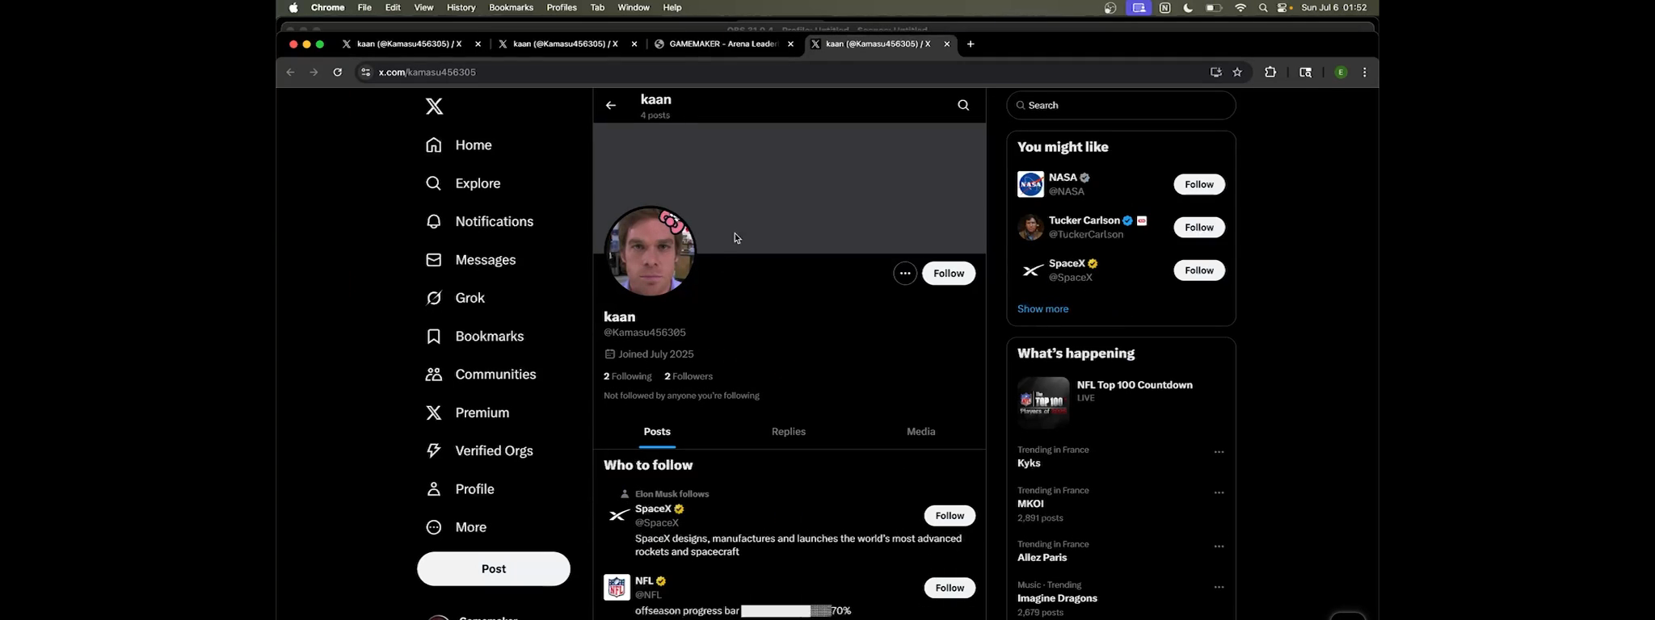Click the Chrome profile avatar E
Screen dimensions: 1655x620
(x=1341, y=72)
